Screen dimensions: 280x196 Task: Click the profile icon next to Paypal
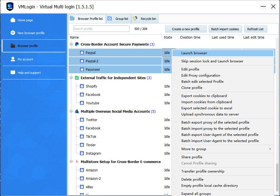point(82,53)
